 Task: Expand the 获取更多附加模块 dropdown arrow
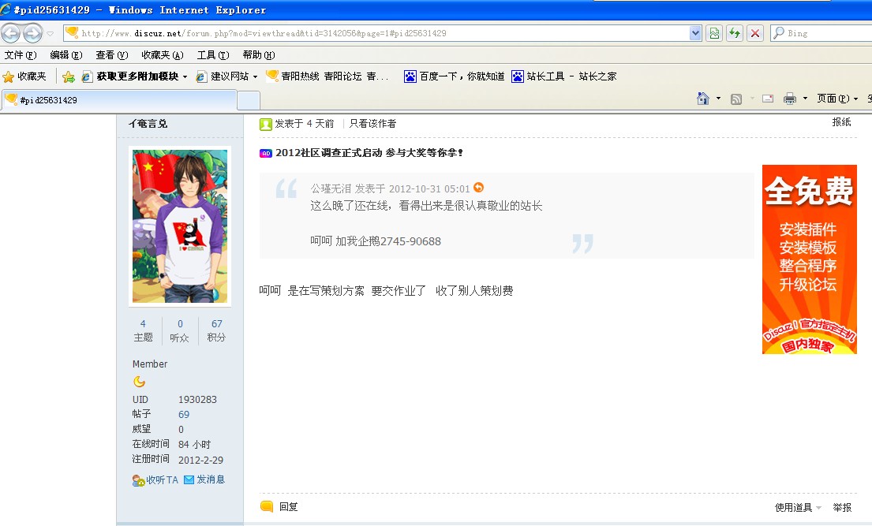185,76
